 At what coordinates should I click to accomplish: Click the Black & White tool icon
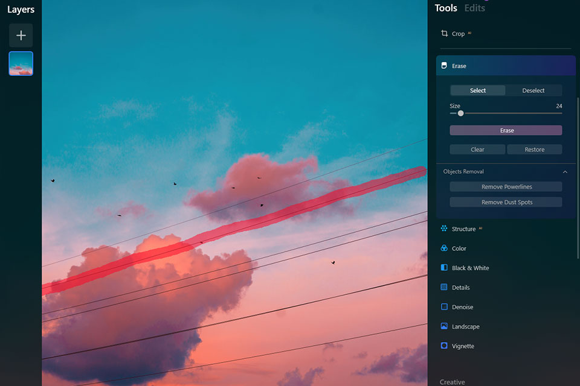(444, 268)
